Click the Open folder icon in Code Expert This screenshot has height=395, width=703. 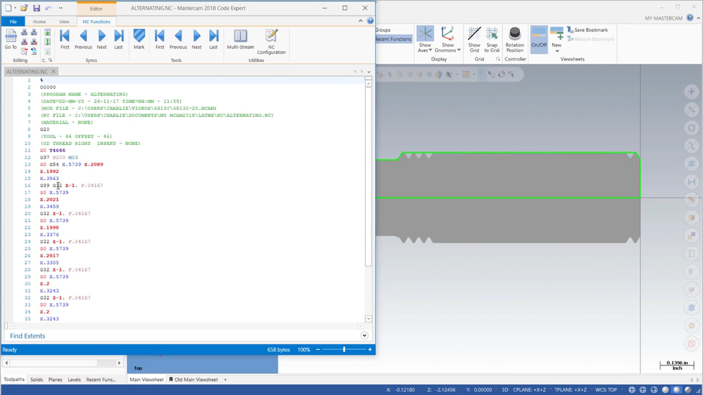tap(24, 8)
